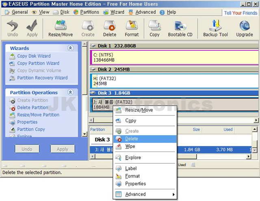Screen dimensions: 260x201
Task: Select the C: NTFS partition block
Action: [174, 58]
